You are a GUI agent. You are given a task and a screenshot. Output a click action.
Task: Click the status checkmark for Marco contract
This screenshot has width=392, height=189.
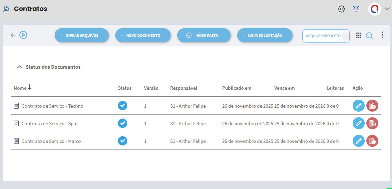click(123, 141)
